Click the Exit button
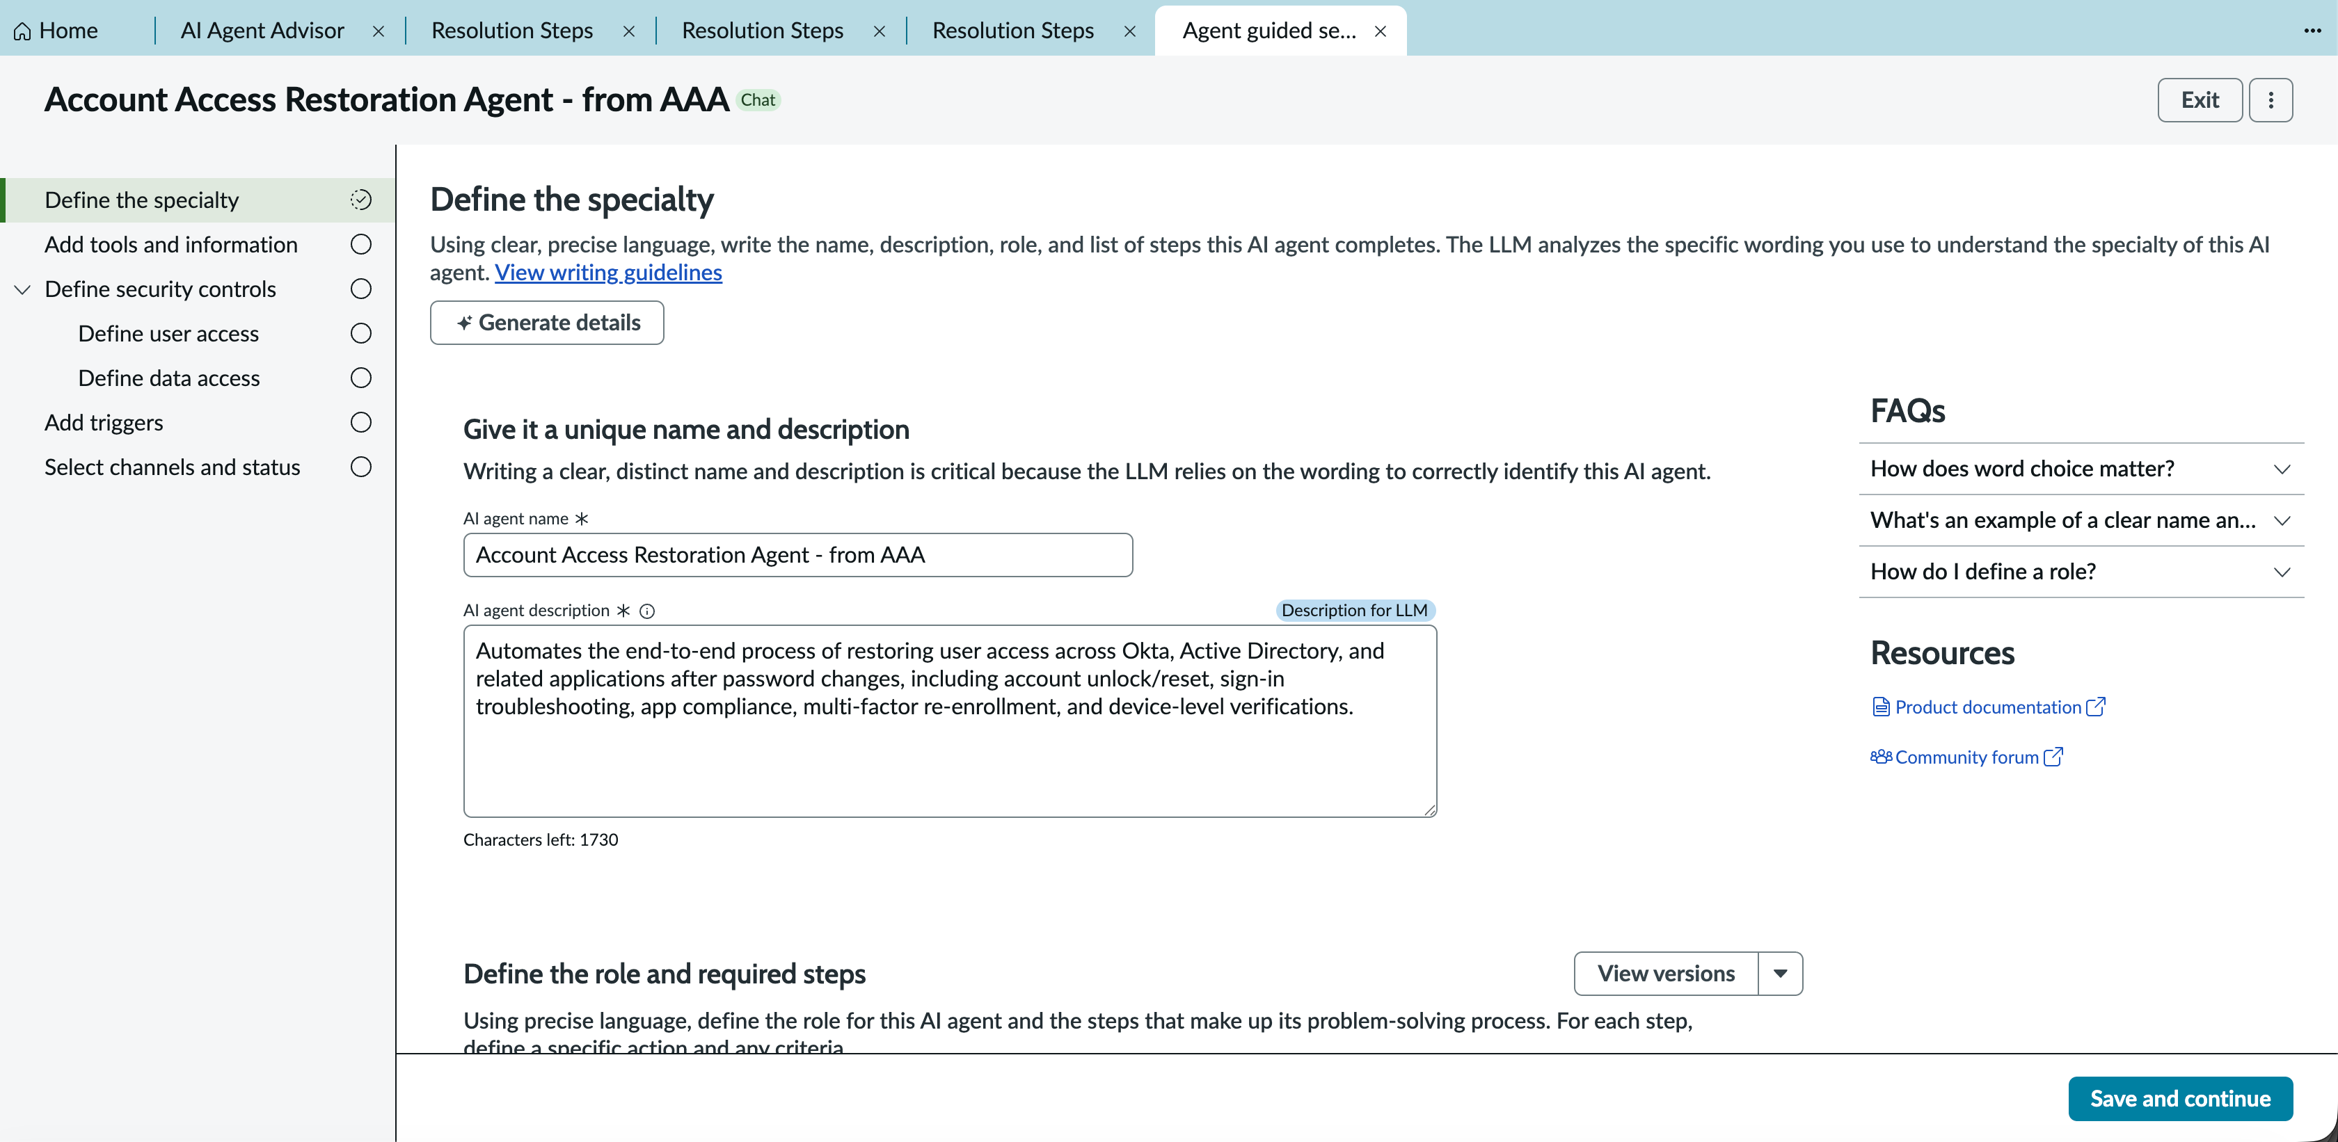The width and height of the screenshot is (2338, 1142). click(2200, 99)
